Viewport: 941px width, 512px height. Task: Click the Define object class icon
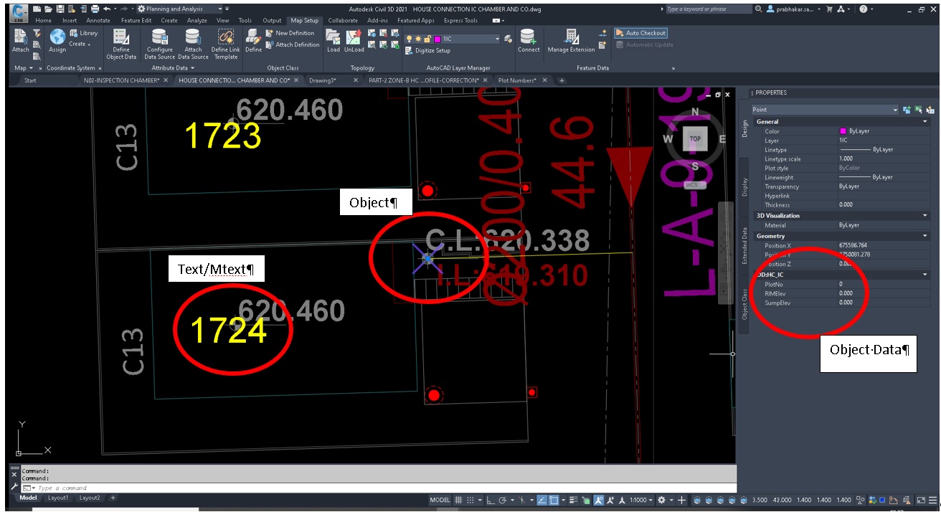tap(253, 37)
